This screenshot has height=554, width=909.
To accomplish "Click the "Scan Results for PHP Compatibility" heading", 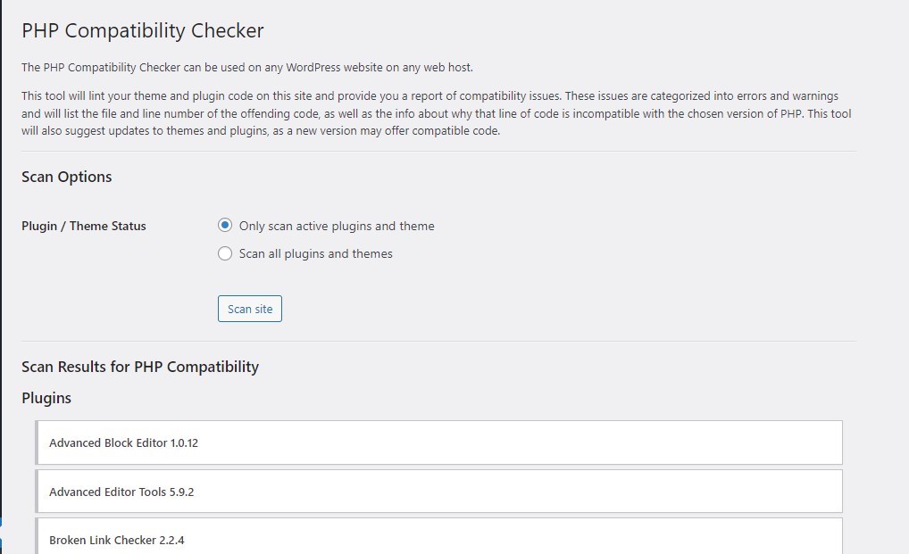I will pos(140,367).
